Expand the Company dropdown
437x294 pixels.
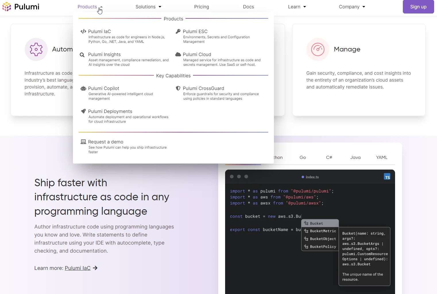352,7
